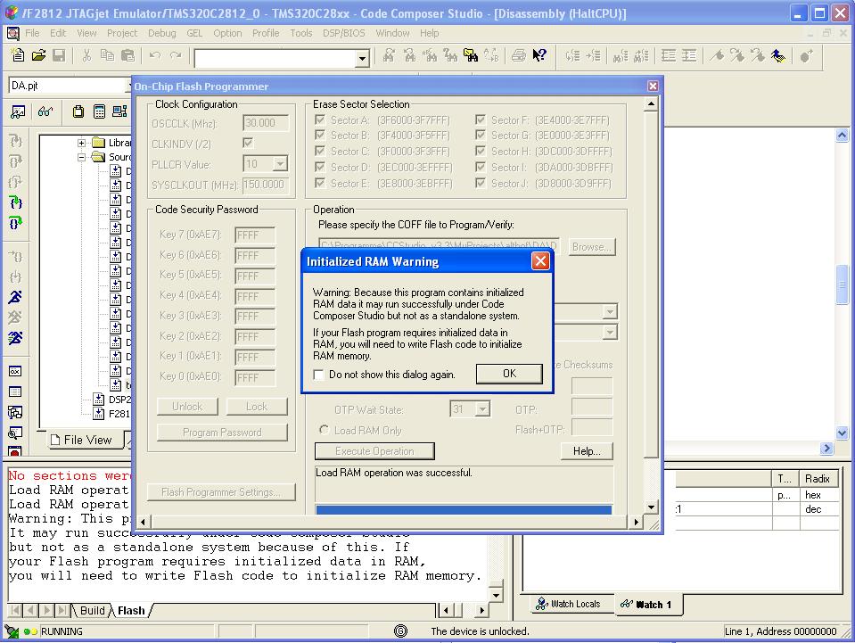The image size is (855, 643).
Task: Click Flash Programmer scroll-down arrow
Action: point(651,507)
